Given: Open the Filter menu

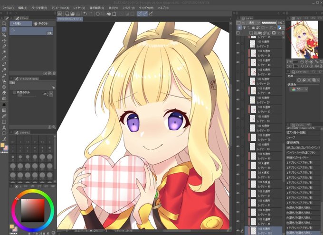Looking at the screenshot, I should point(128,8).
